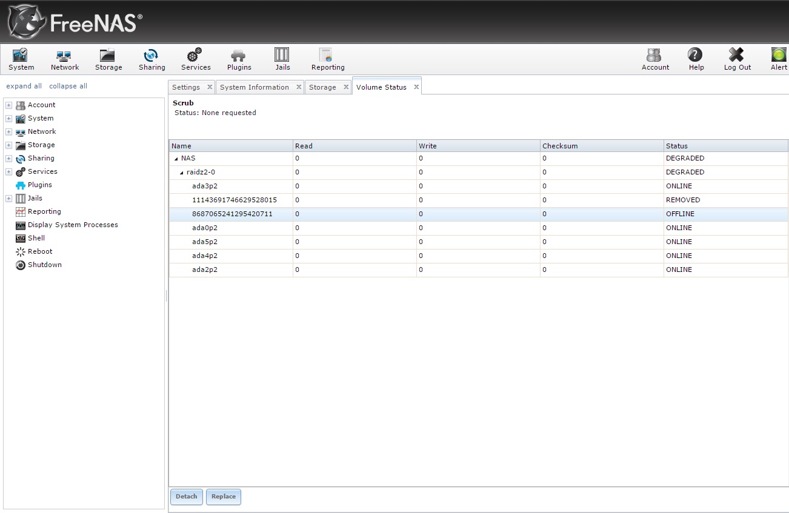The height and width of the screenshot is (513, 789).
Task: Sort by the Name column header
Action: [x=231, y=146]
